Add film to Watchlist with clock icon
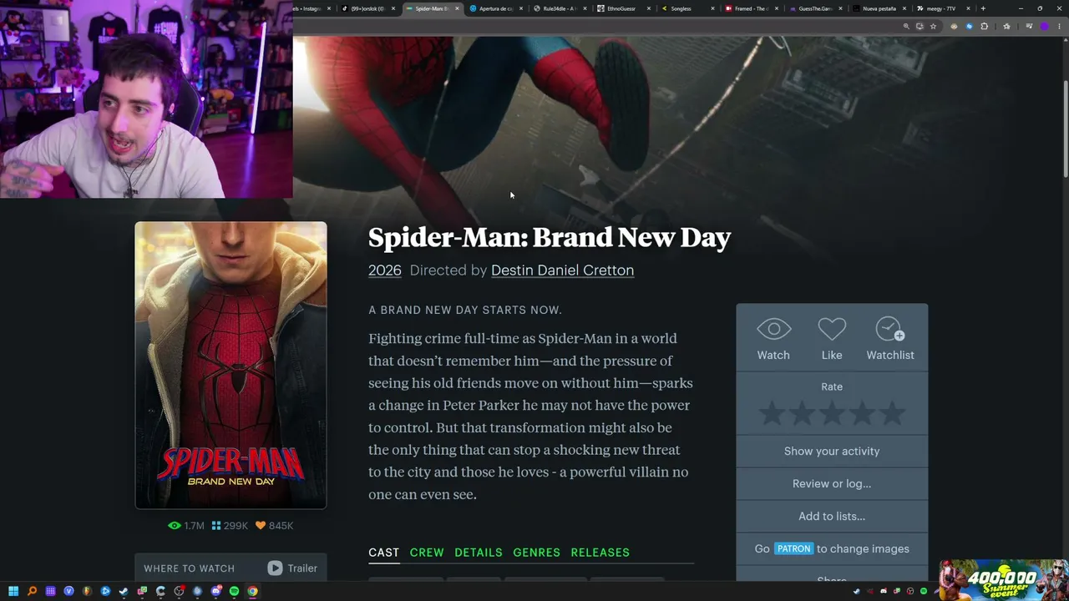Image resolution: width=1069 pixels, height=601 pixels. [x=890, y=339]
